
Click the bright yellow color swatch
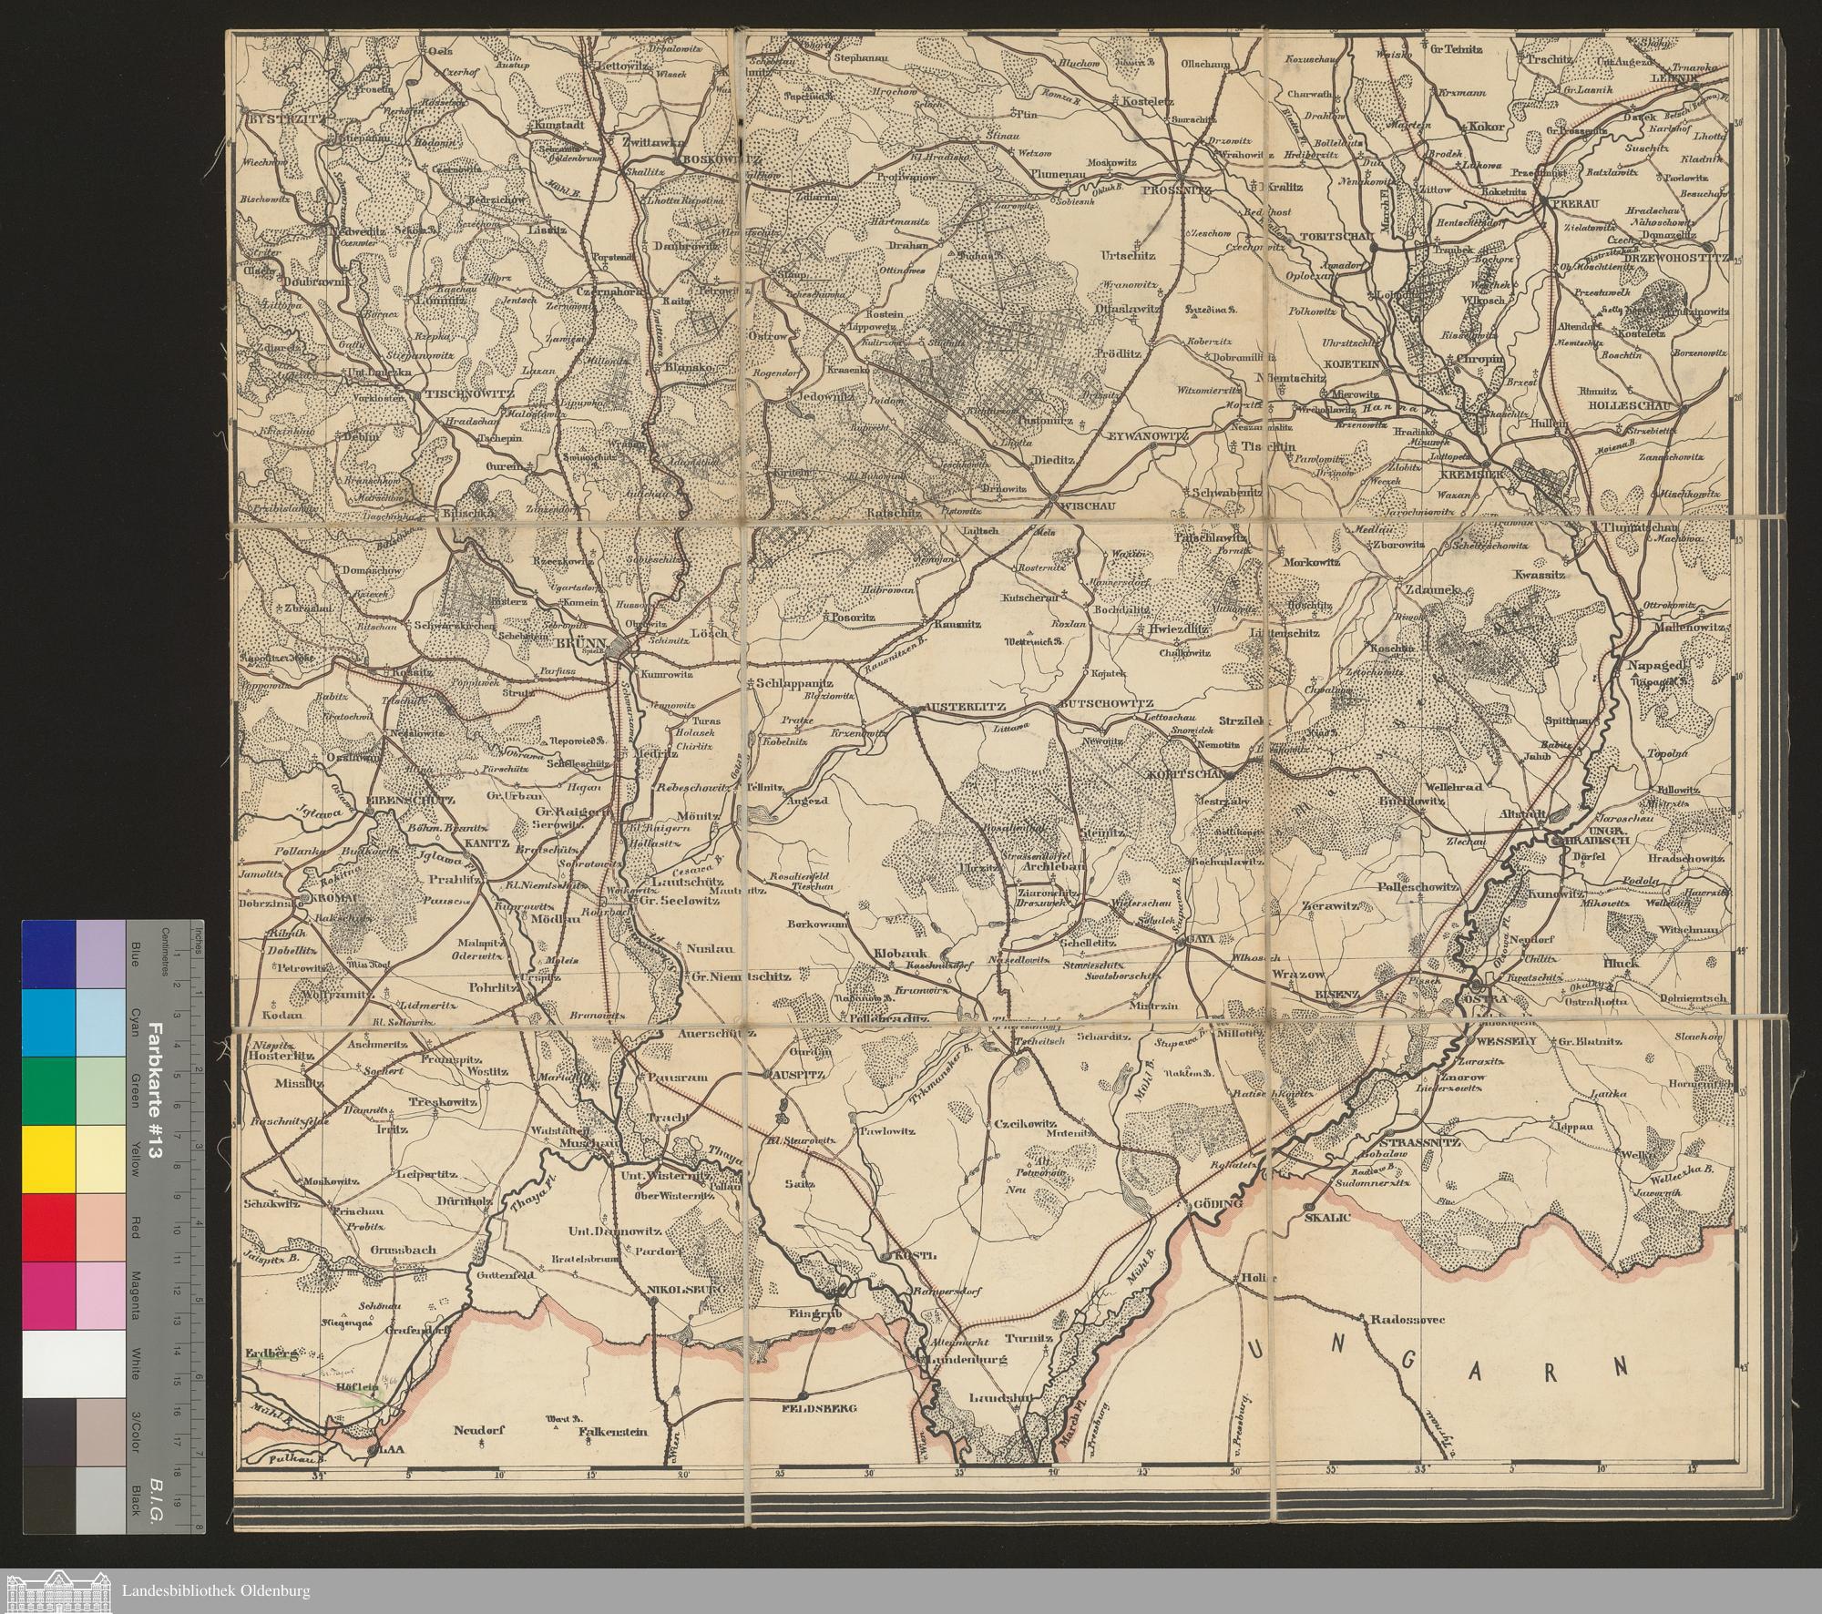[48, 1159]
